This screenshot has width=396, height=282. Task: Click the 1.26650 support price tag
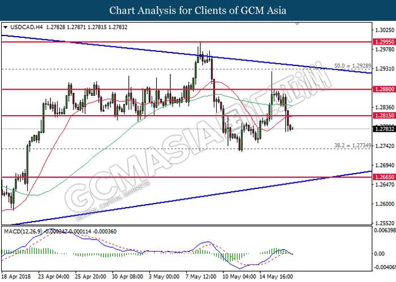point(384,177)
